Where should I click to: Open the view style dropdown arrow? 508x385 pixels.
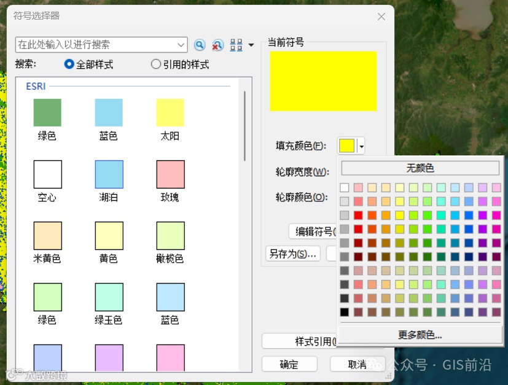tap(251, 45)
